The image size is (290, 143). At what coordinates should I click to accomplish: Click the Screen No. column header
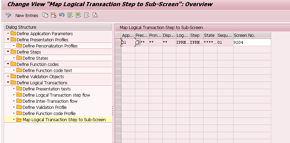click(252, 35)
